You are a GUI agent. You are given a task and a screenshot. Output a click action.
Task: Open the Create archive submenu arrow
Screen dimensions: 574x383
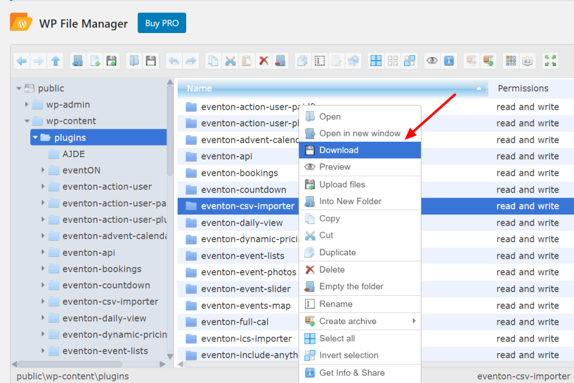pos(414,321)
